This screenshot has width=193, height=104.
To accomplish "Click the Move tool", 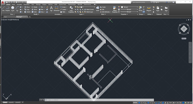I will click(x=27, y=7).
